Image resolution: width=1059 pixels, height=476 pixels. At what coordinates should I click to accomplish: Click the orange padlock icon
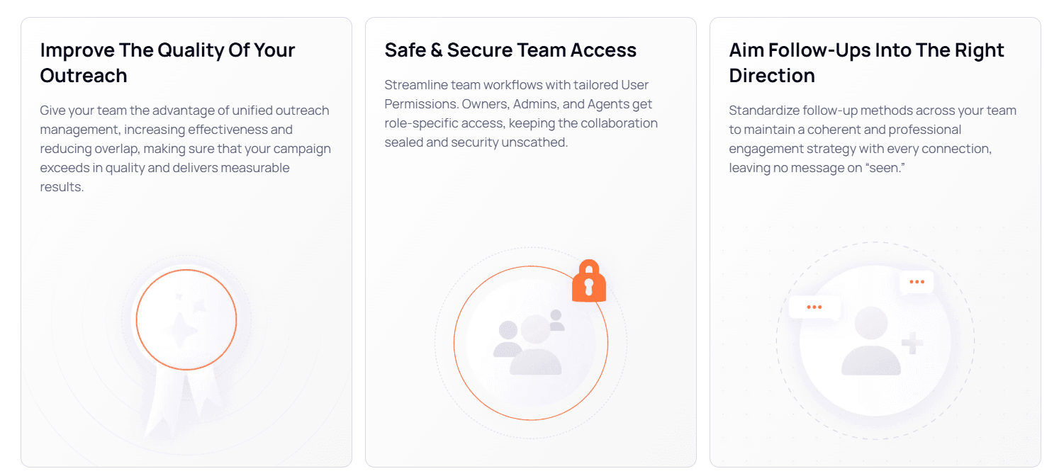(x=588, y=281)
